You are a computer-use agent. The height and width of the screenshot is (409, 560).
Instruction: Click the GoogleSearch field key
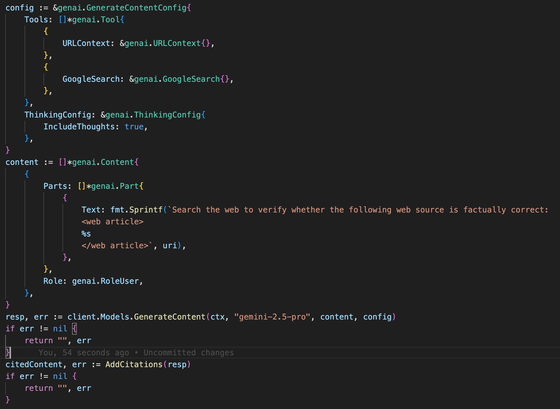tap(91, 79)
